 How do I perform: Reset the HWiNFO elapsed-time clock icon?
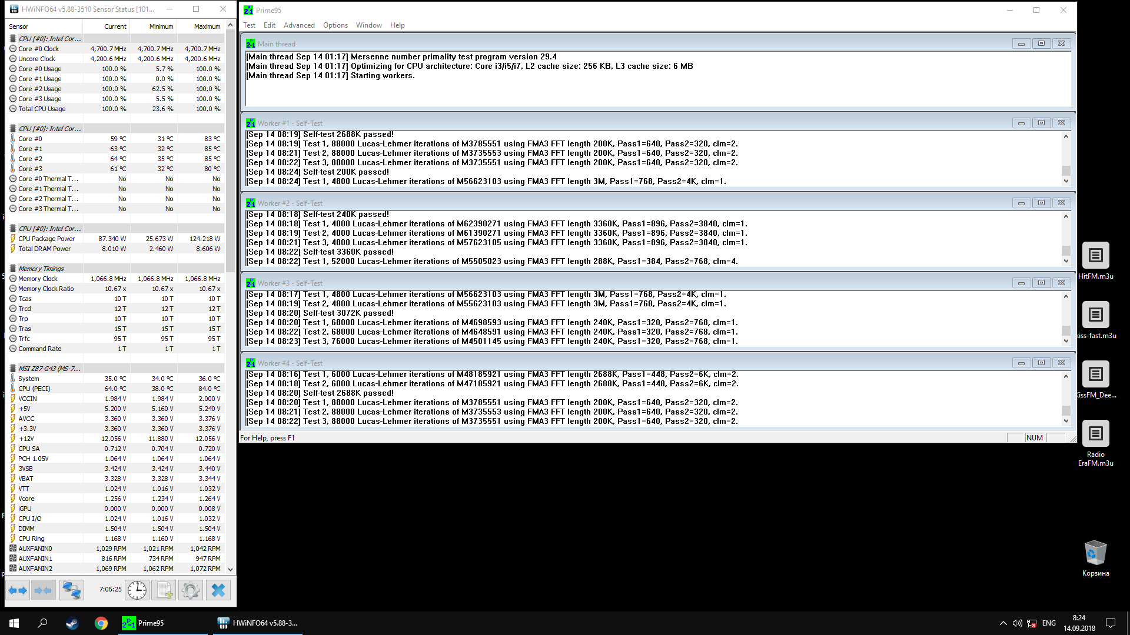coord(137,590)
